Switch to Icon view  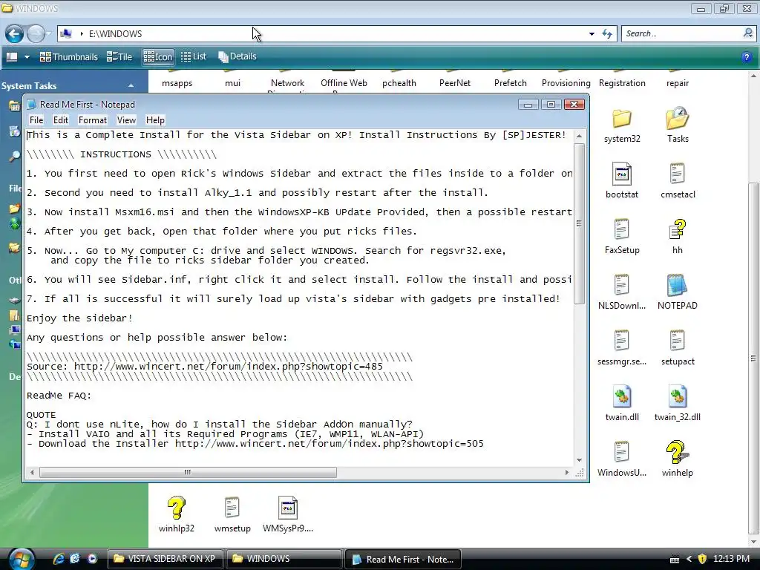click(158, 56)
